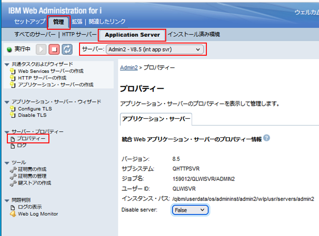
Task: Stop the server with the red square button
Action: click(54, 49)
